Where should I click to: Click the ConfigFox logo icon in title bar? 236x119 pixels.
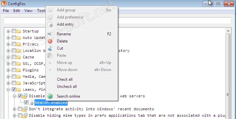point(4,4)
